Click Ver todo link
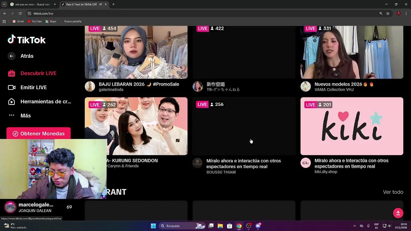The height and width of the screenshot is (231, 411). [393, 192]
